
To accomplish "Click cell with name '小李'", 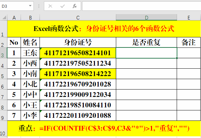I will click(x=30, y=115).
